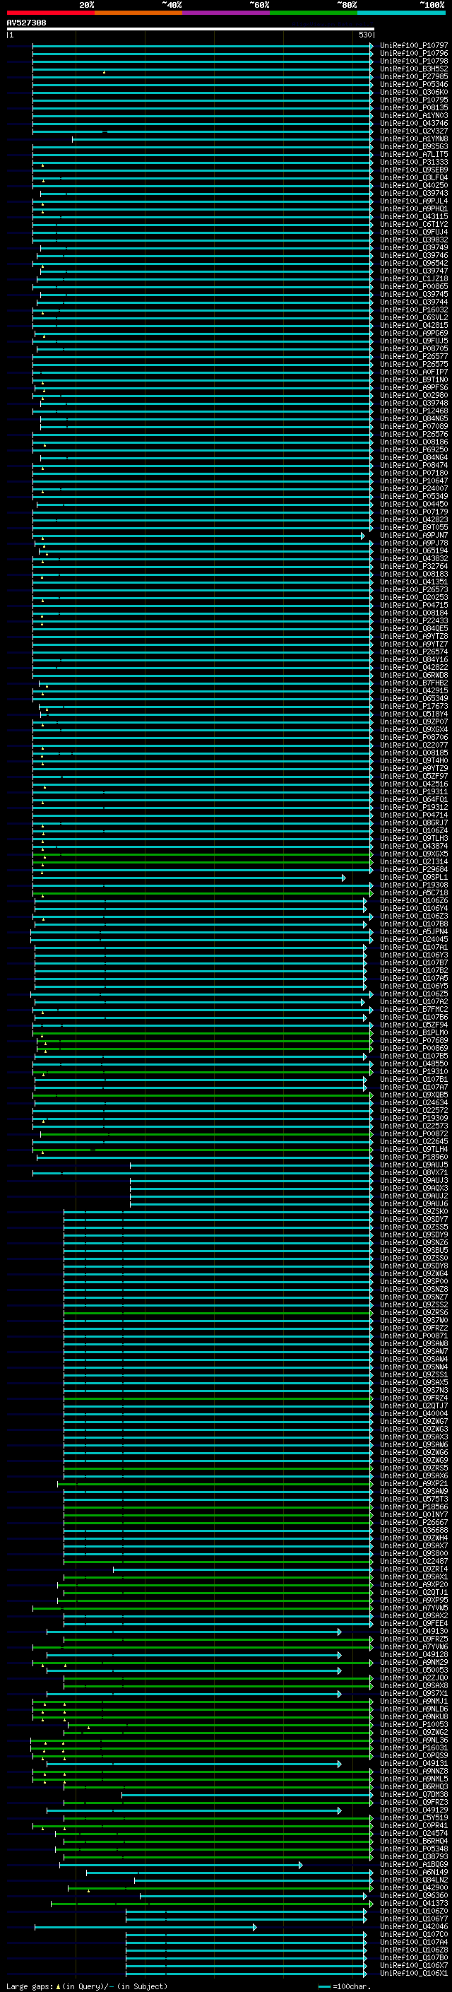Click the white query sequence bar

tap(190, 28)
